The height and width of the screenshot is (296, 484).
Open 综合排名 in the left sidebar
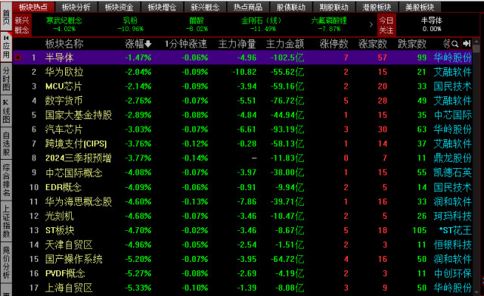(6, 180)
